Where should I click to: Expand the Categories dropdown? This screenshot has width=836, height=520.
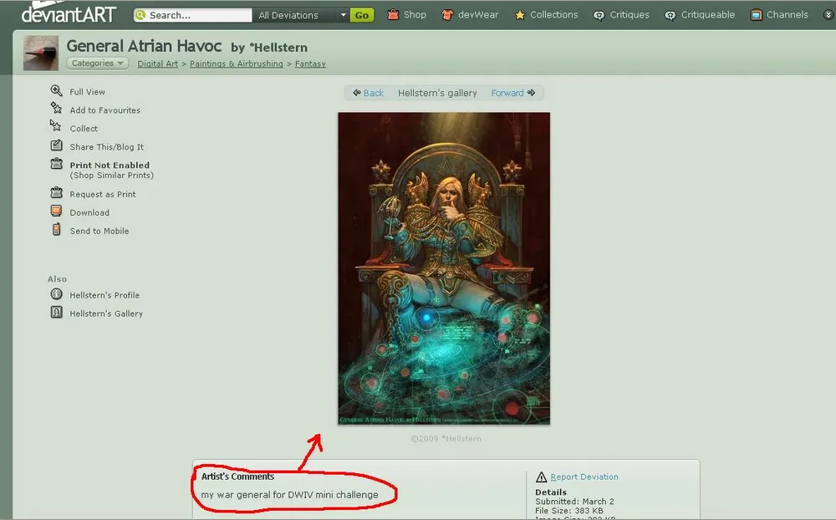pos(98,63)
